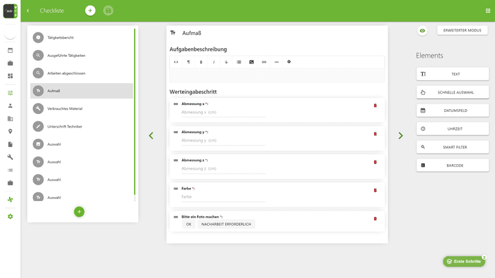
Task: Open the calendar in left sidebar
Action: coord(10,50)
